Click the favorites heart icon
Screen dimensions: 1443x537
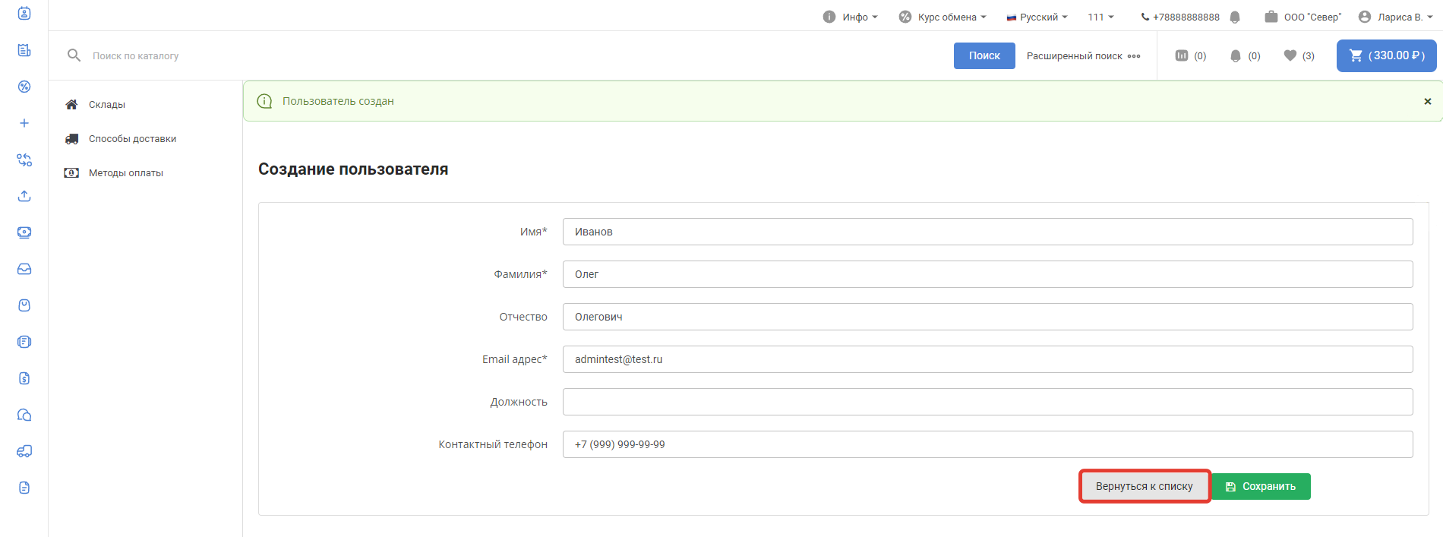click(x=1290, y=55)
